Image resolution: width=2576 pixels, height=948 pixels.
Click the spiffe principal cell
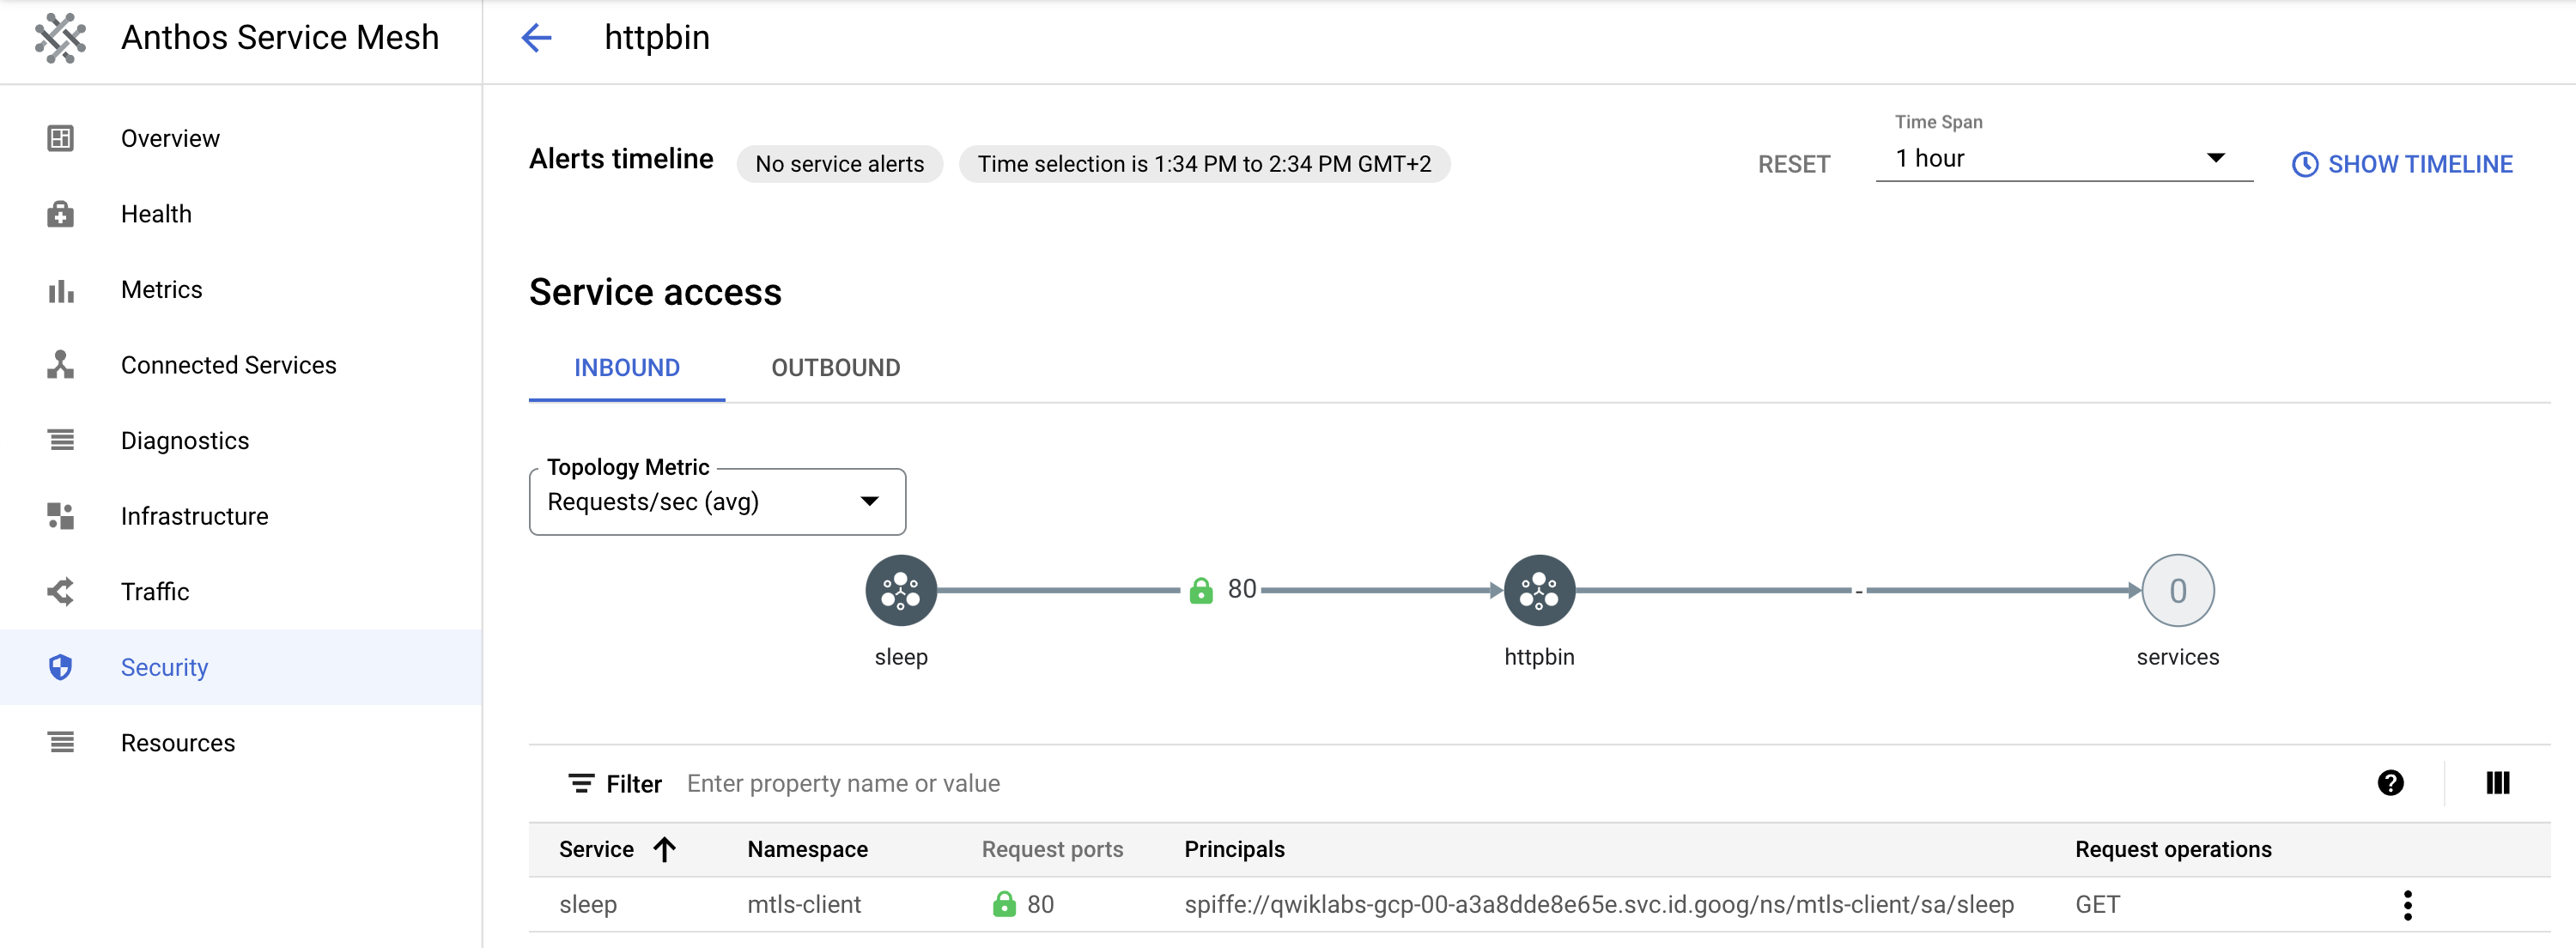click(1599, 905)
